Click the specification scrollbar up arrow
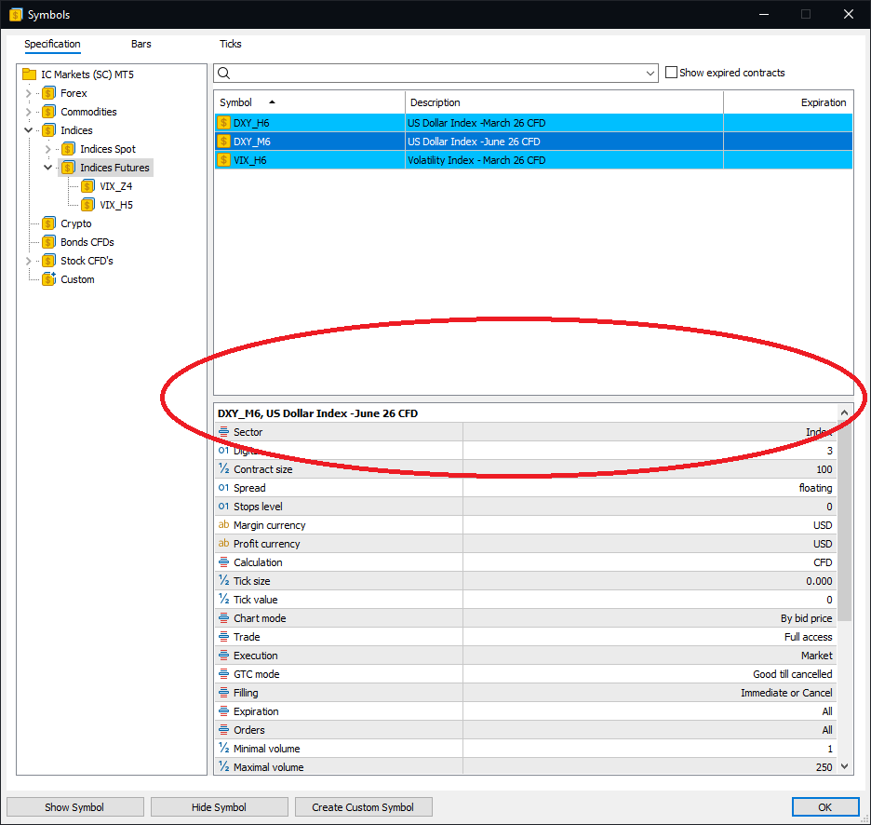Viewport: 871px width, 825px height. [844, 412]
